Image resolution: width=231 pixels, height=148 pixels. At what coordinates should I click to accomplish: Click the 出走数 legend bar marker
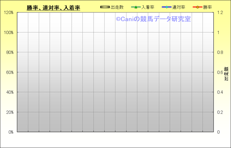point(105,7)
